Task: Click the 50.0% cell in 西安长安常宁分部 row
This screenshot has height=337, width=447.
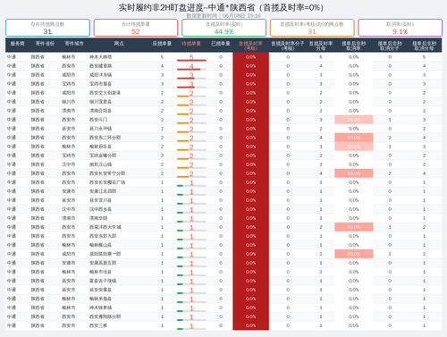Action: (x=354, y=173)
